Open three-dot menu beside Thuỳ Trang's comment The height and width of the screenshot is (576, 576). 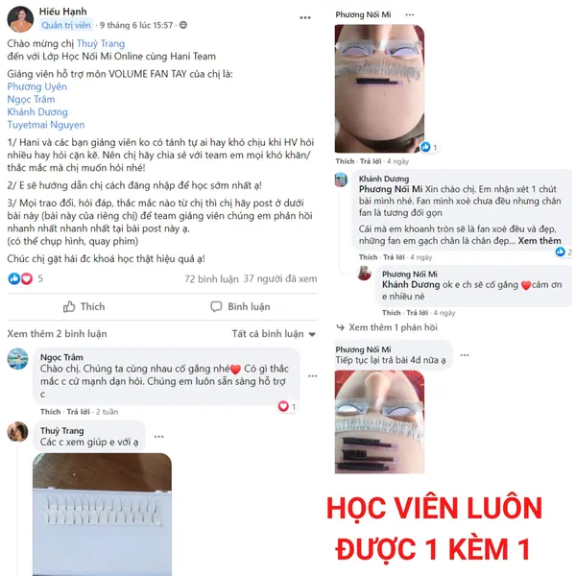click(x=159, y=437)
